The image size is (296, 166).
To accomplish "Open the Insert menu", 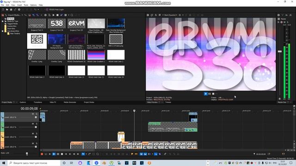I will 19,5.
